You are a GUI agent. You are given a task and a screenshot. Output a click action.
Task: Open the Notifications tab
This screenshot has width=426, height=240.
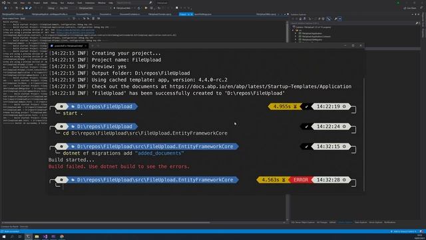tap(390, 222)
